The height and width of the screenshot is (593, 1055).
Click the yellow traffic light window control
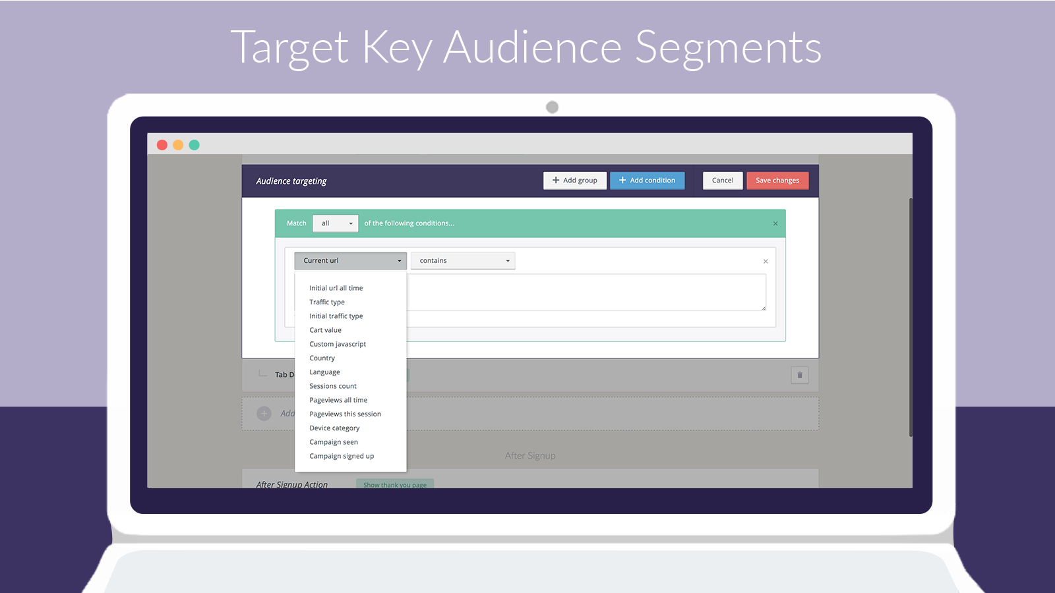(178, 144)
